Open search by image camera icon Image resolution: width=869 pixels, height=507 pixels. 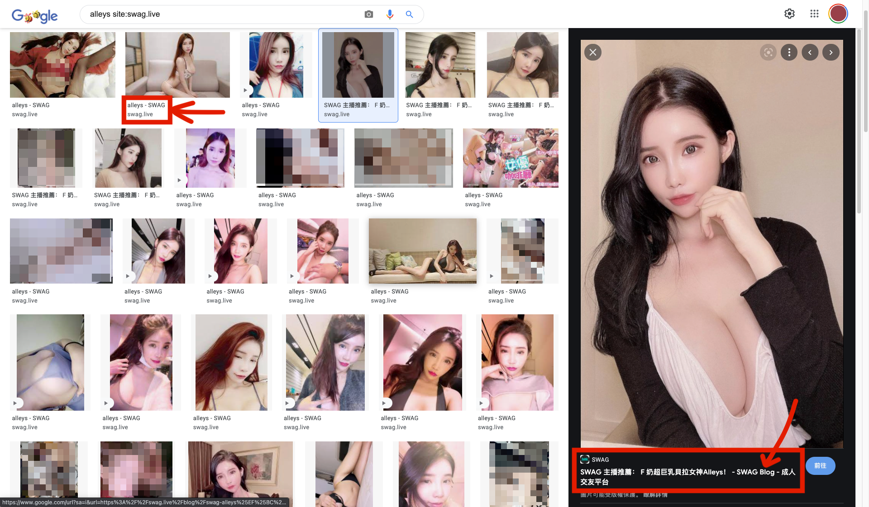tap(369, 14)
